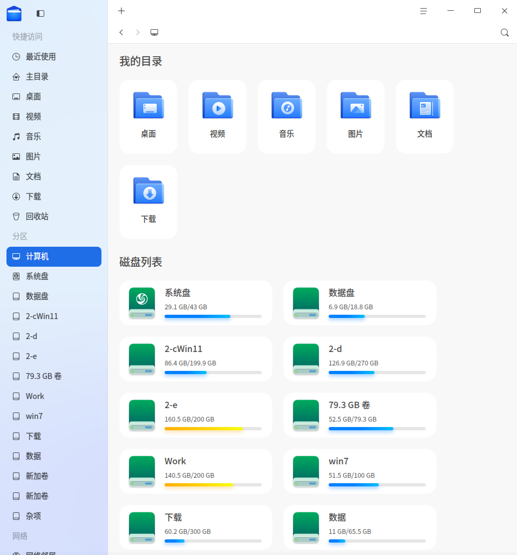Open 79.3 GB 卷 in the sidebar
Screen dimensions: 517x555
54,376
